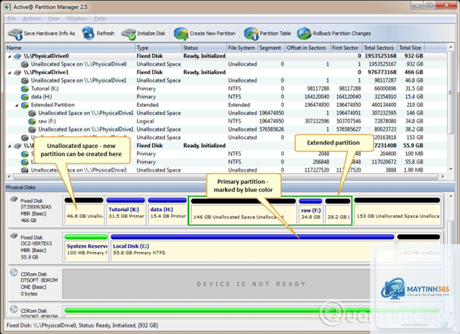Click the '932 GB' size of PhysicalDrive0
Screen dimensions: 460x334
pos(413,56)
